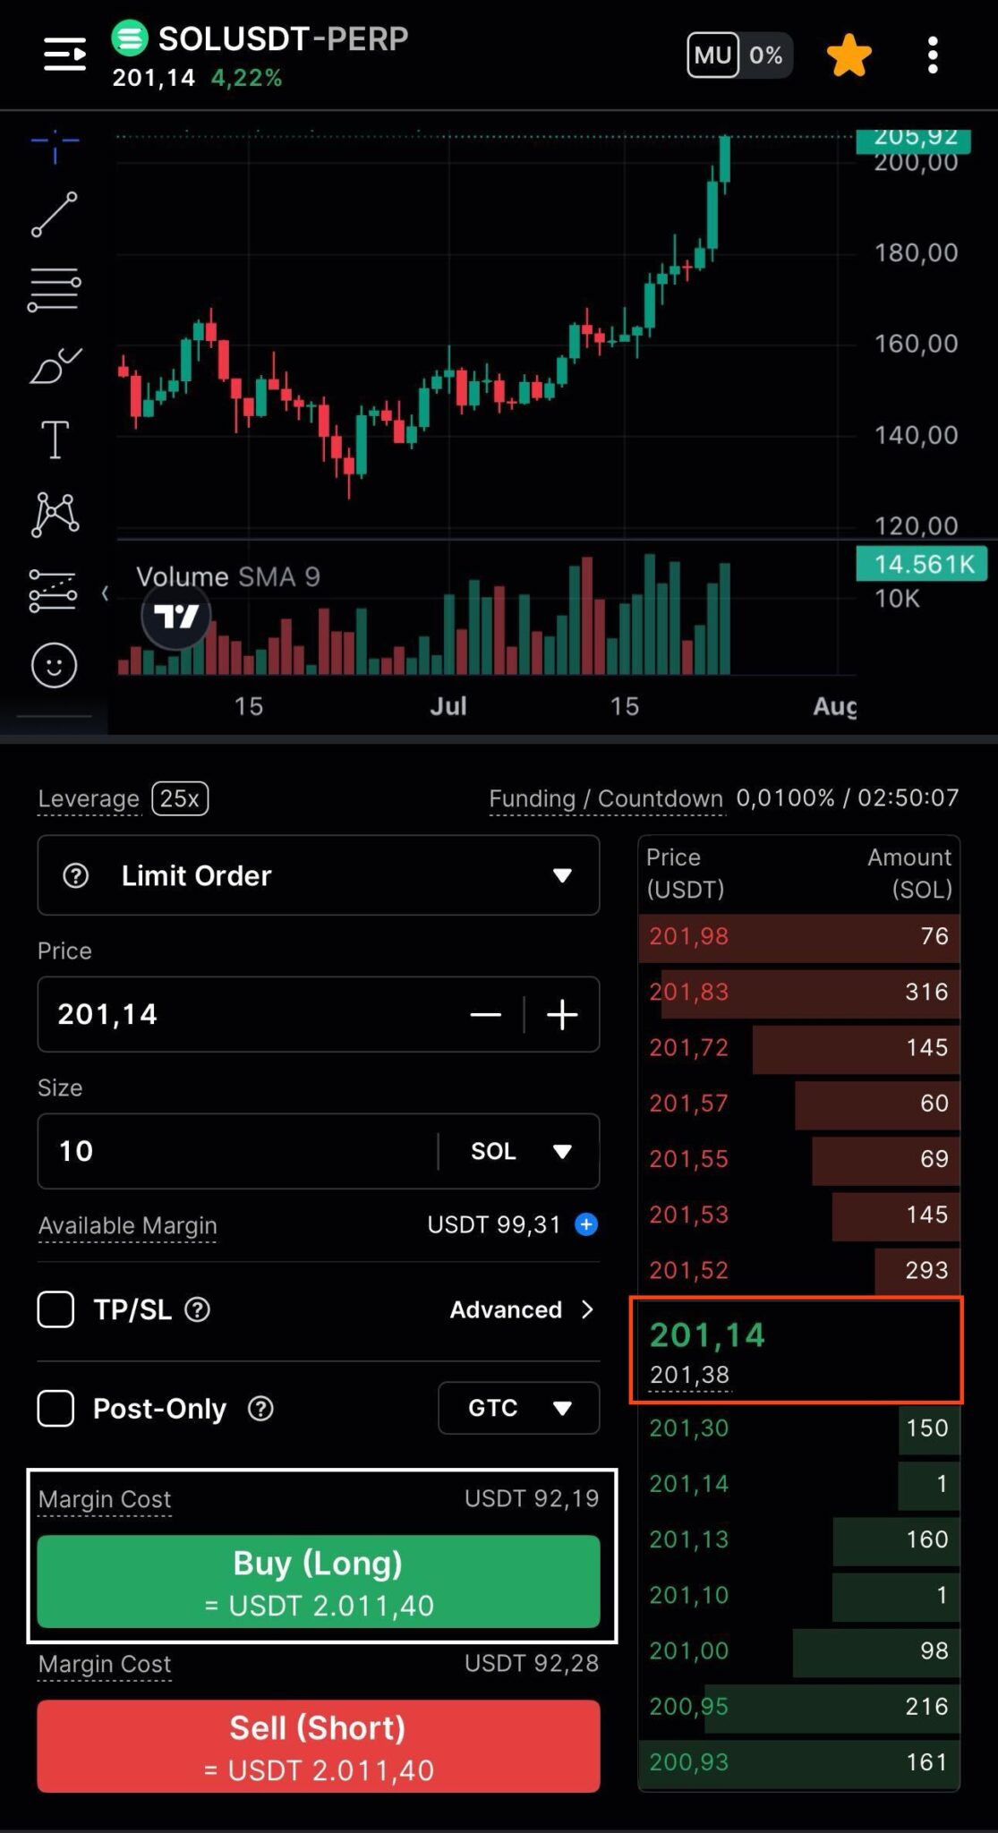Open Advanced TP/SL settings
The height and width of the screenshot is (1833, 998).
522,1309
